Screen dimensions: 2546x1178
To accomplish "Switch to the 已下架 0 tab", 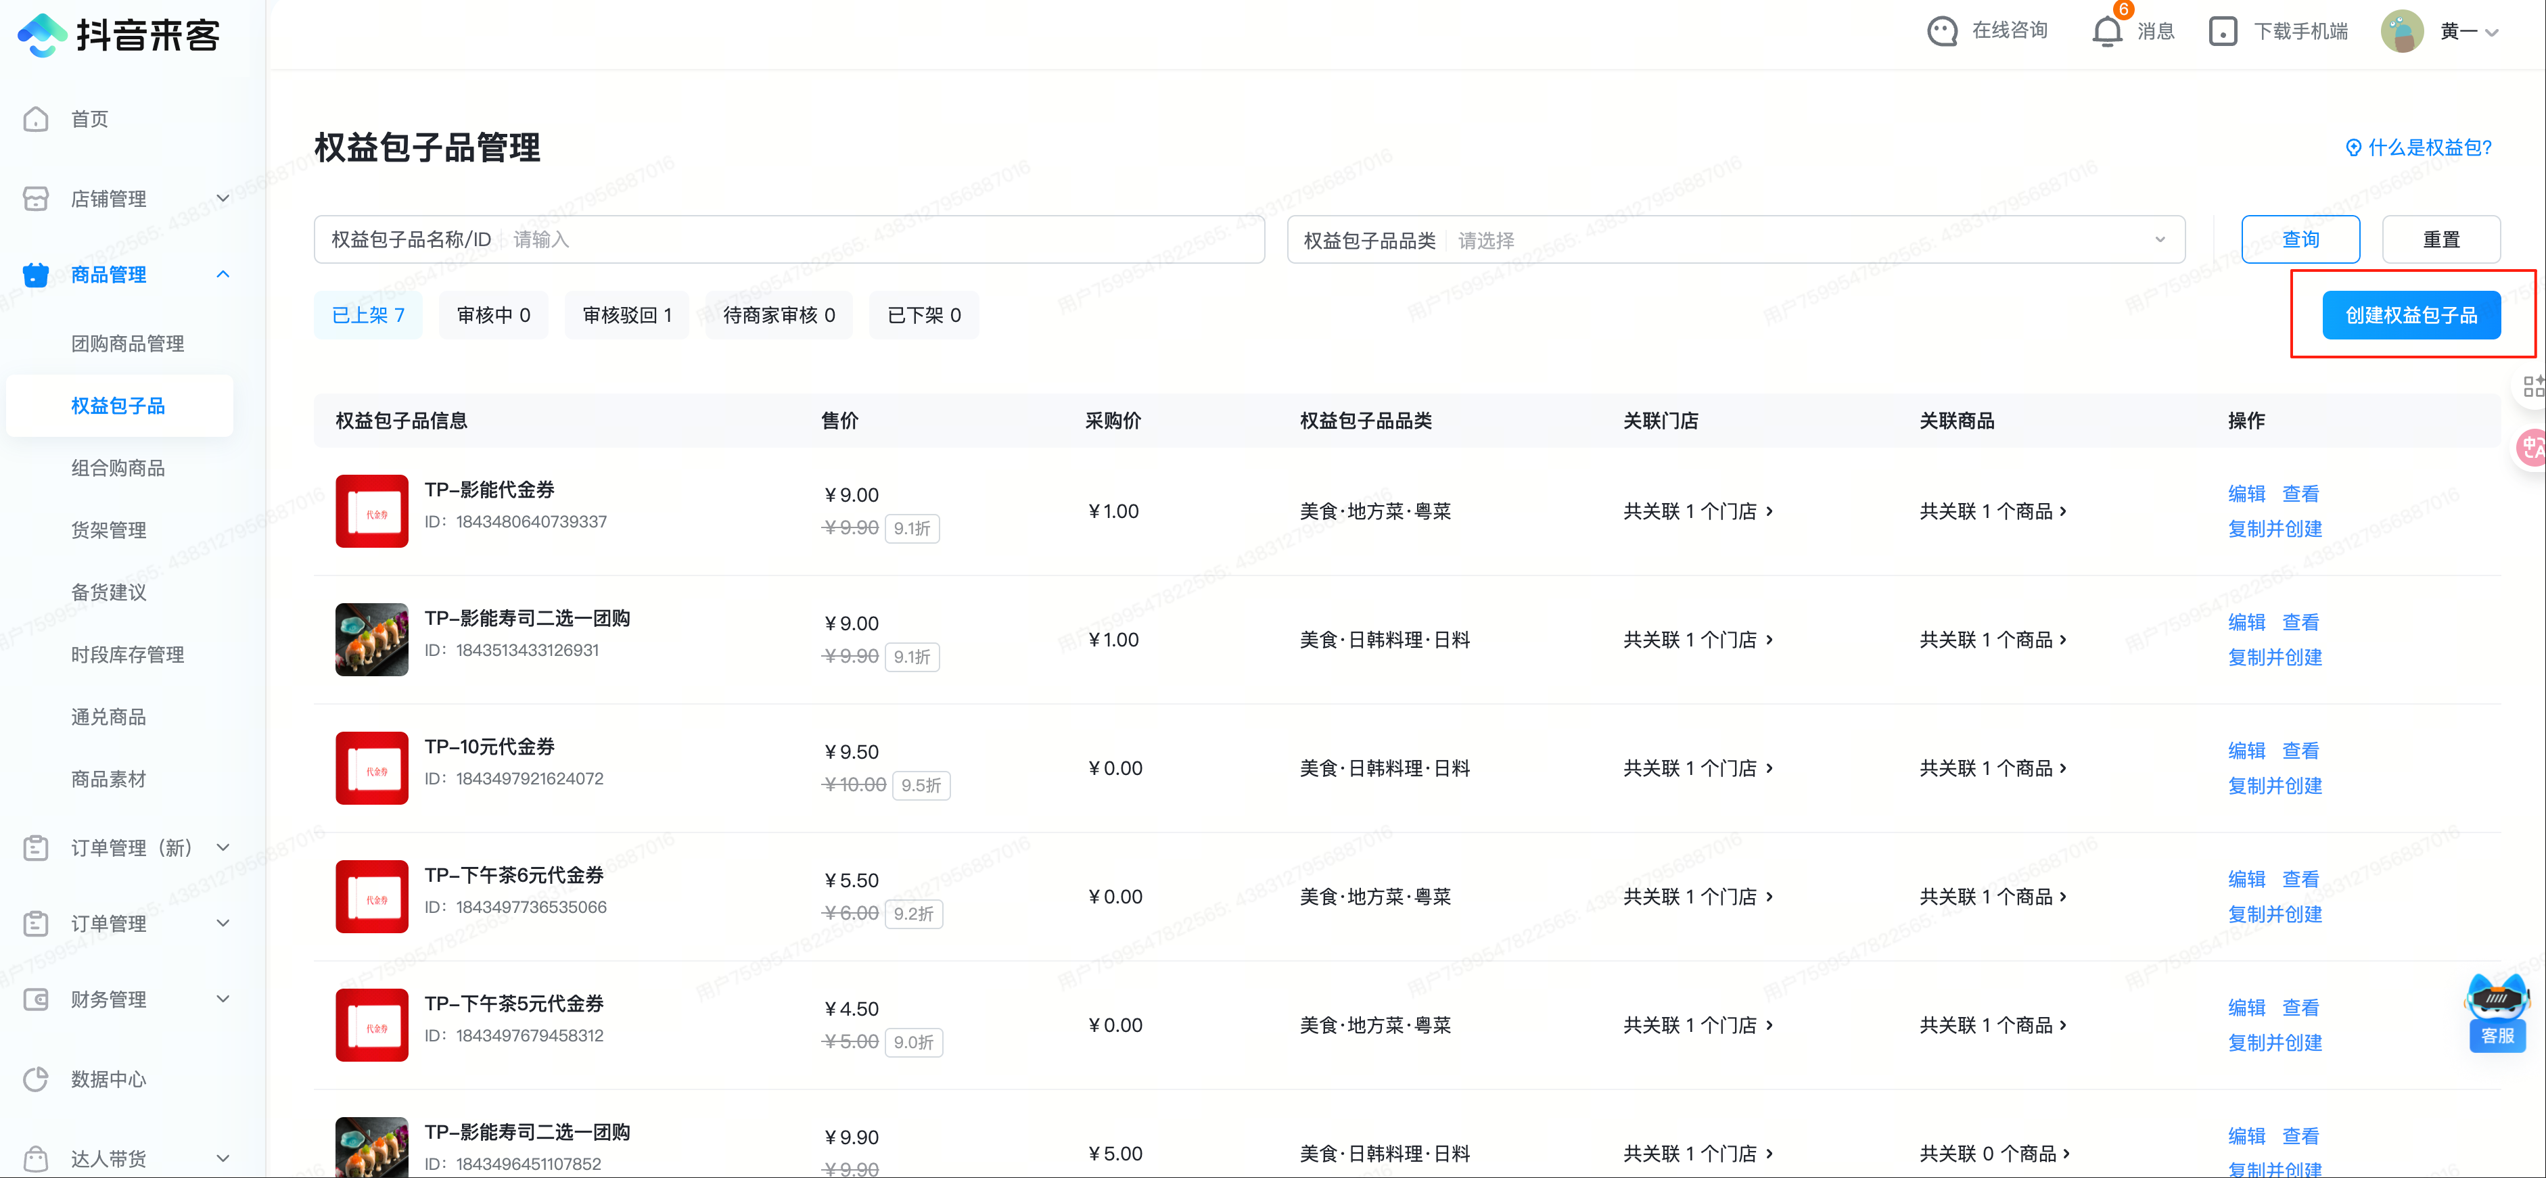I will click(x=923, y=315).
